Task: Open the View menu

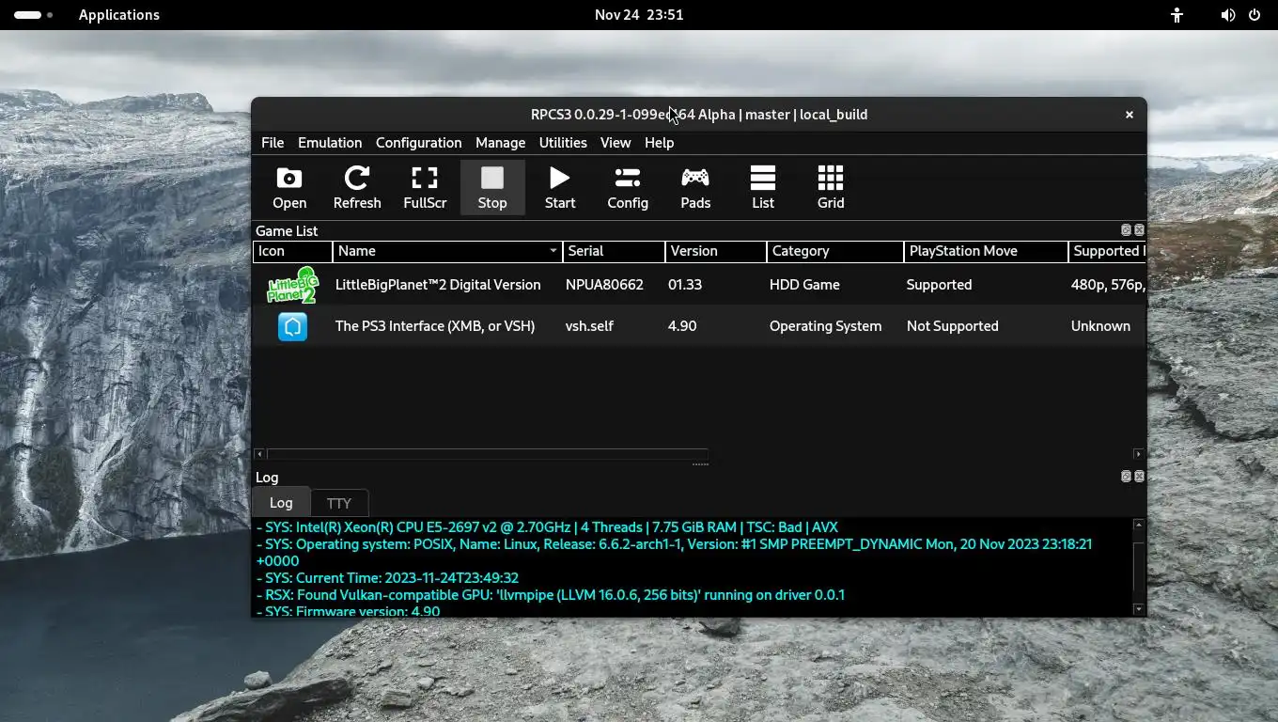Action: (616, 143)
